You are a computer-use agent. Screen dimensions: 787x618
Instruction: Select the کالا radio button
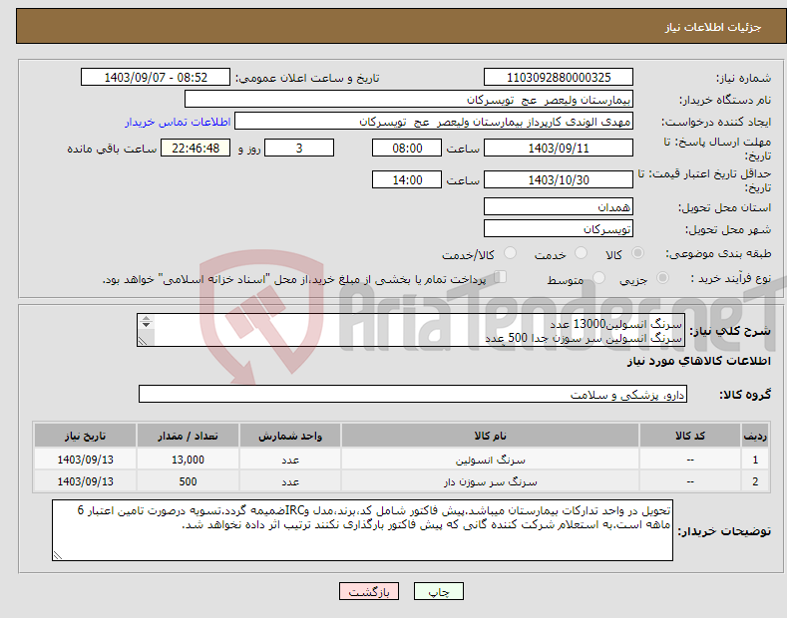click(637, 253)
